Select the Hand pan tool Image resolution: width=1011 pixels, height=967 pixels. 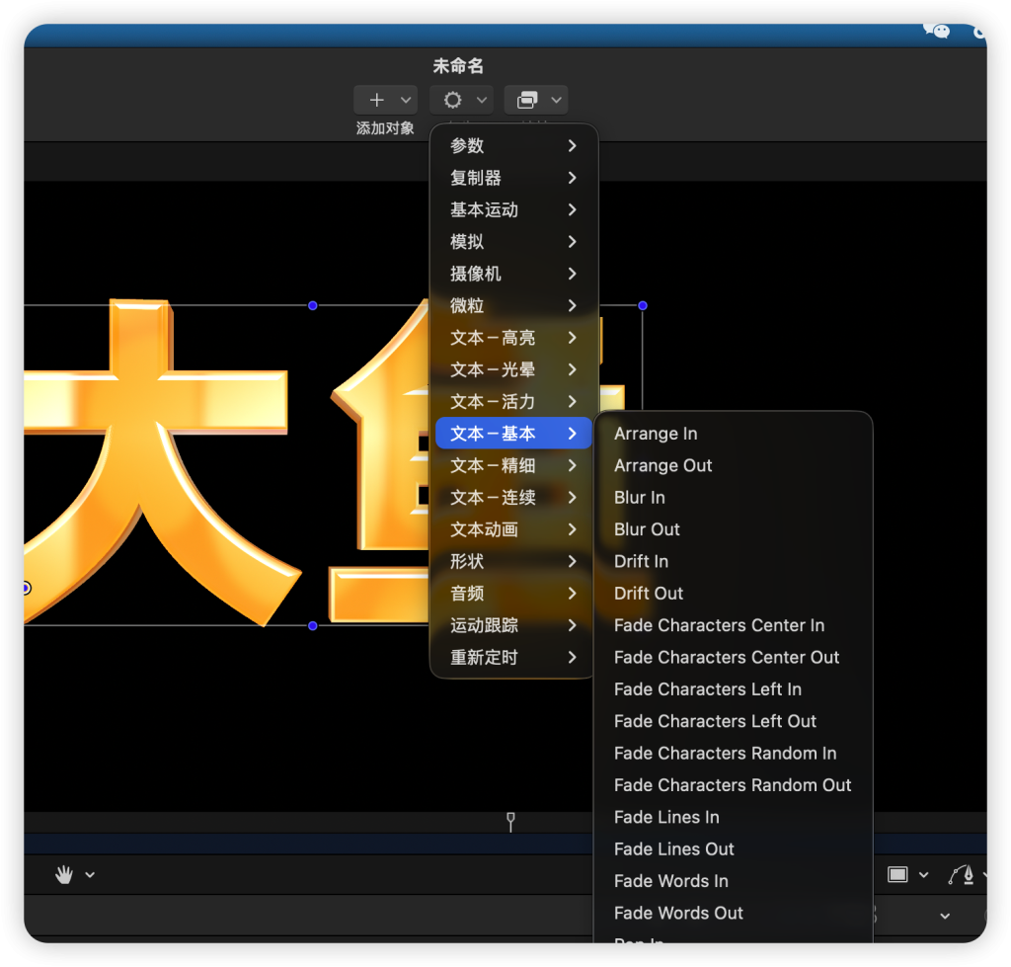64,874
